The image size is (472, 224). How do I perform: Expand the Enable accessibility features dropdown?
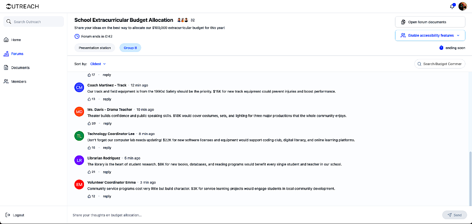click(430, 35)
